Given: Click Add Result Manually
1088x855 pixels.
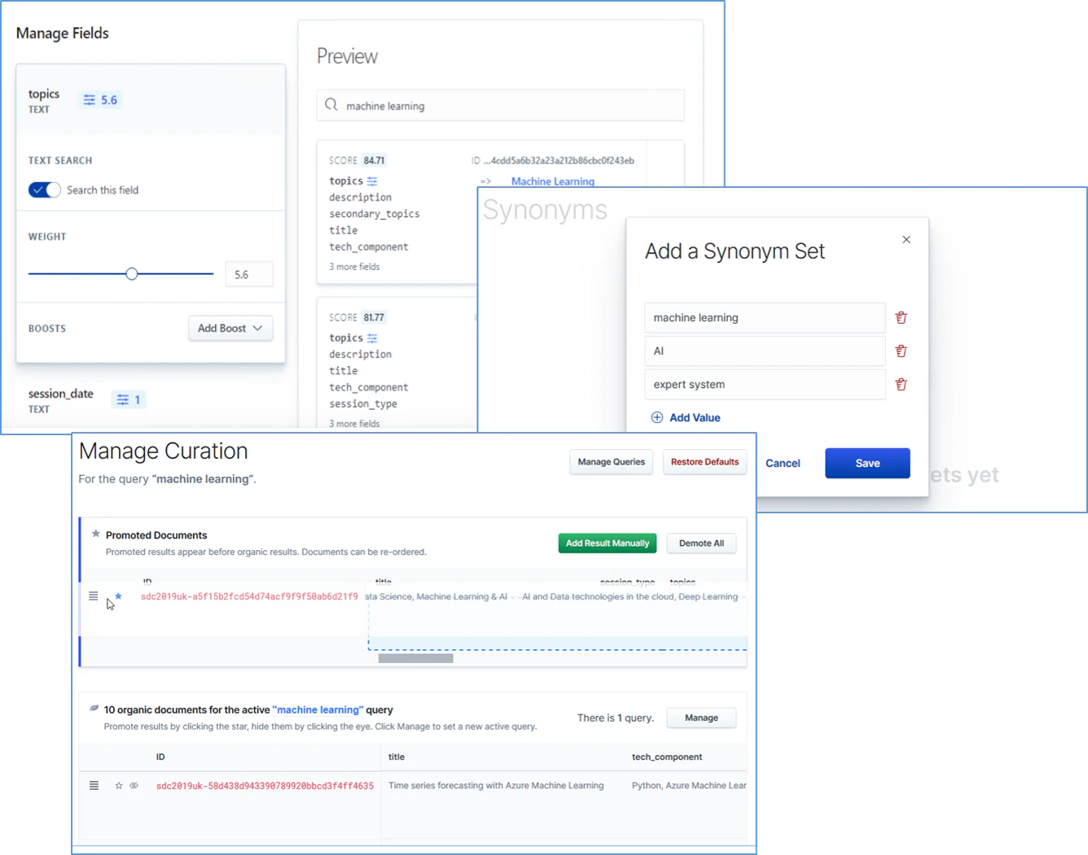Looking at the screenshot, I should (608, 543).
